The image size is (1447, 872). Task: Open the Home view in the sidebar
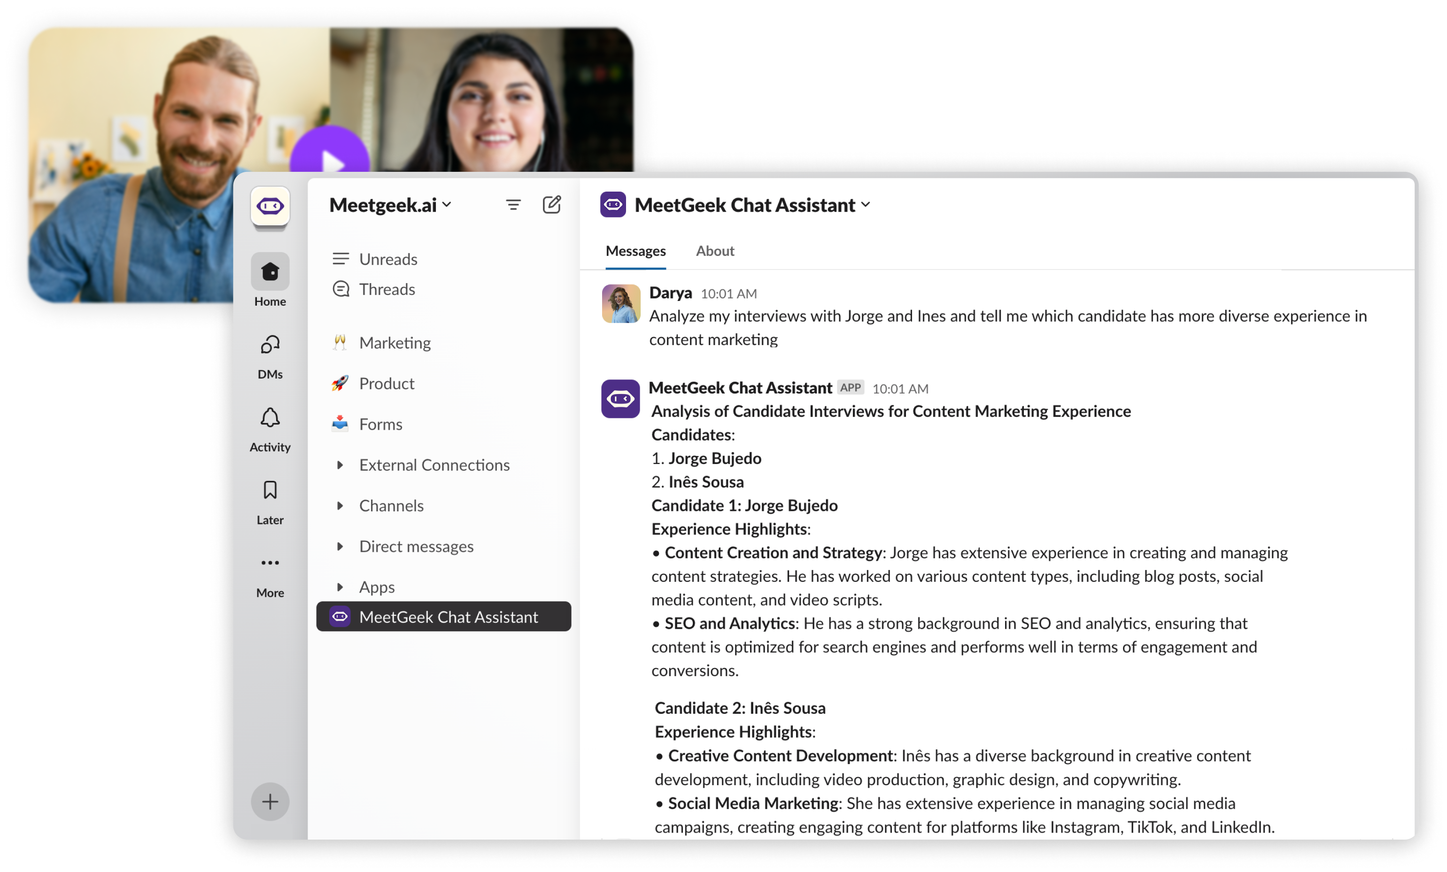pos(270,272)
